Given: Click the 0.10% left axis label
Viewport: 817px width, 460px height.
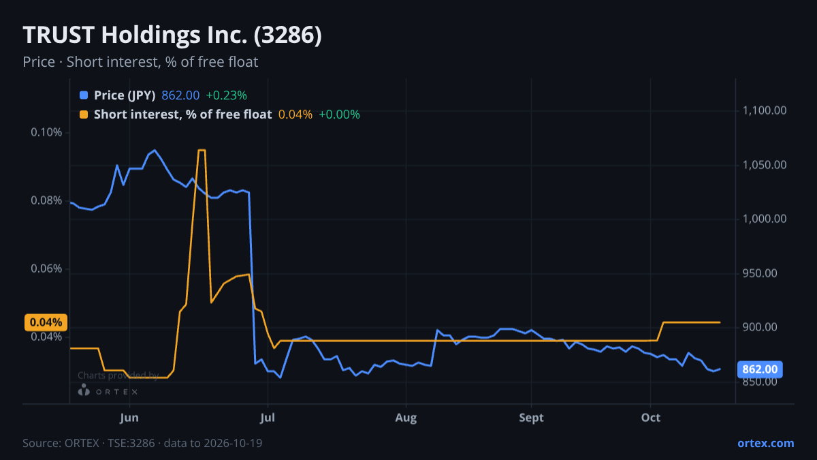Looking at the screenshot, I should (46, 132).
